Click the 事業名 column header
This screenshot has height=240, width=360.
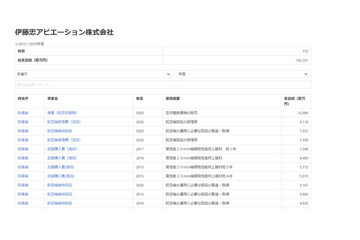(x=52, y=98)
